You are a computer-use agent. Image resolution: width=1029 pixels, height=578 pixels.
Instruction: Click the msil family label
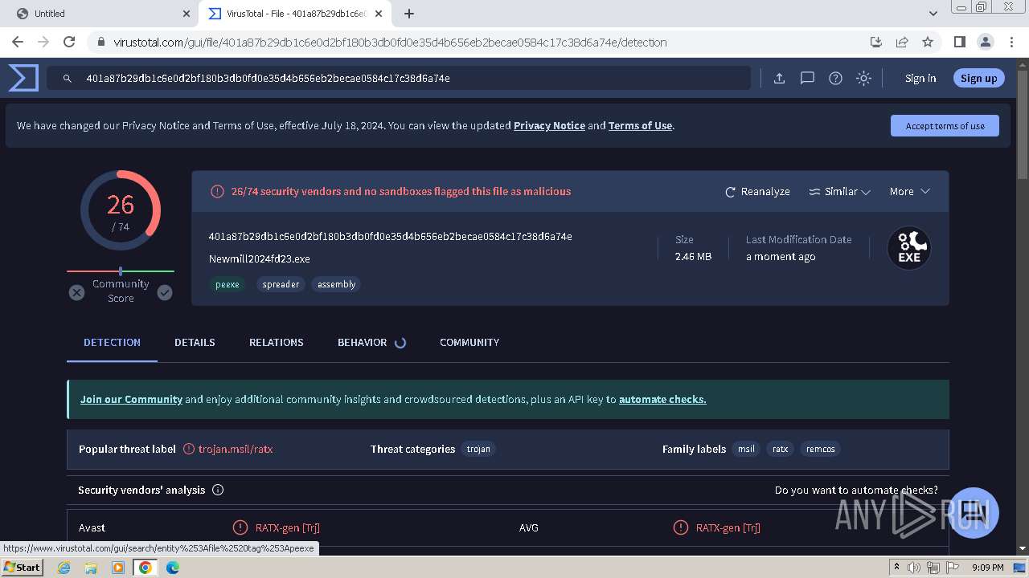click(x=746, y=449)
